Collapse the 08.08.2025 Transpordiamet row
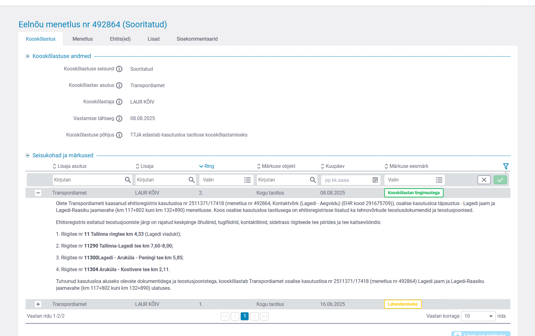This screenshot has width=535, height=336. 38,193
